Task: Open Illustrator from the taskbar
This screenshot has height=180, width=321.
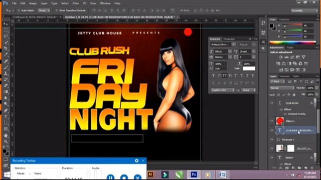Action: coord(150,174)
